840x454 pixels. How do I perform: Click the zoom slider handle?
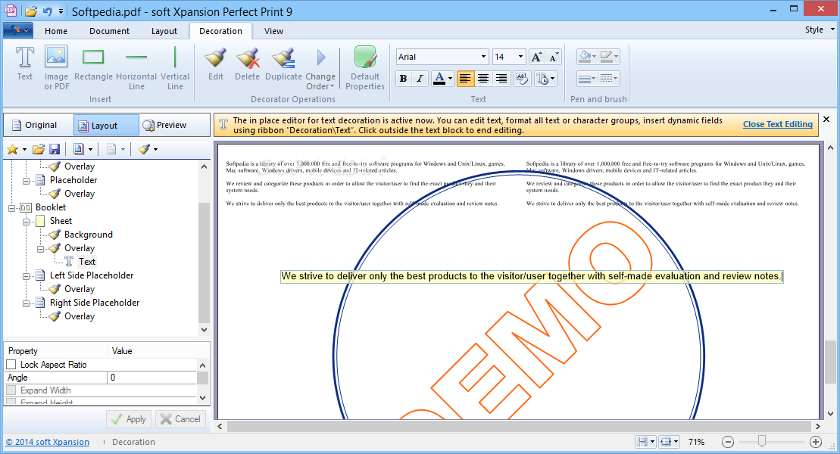coord(761,441)
